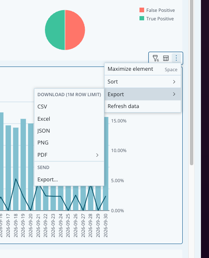
Task: Click the 2026-09-30 axis date label
Action: click(106, 225)
